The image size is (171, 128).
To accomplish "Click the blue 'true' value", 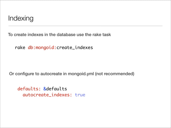I will [x=80, y=95].
